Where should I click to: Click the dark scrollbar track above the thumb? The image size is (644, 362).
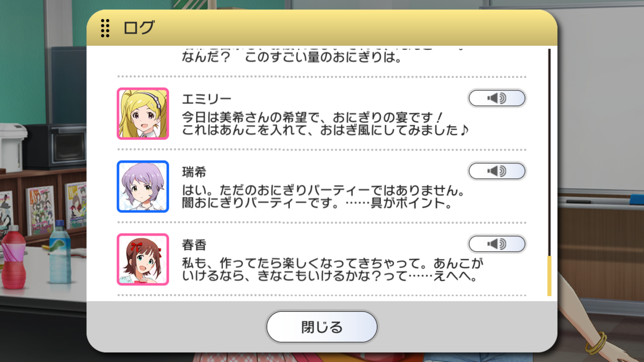coord(549,153)
